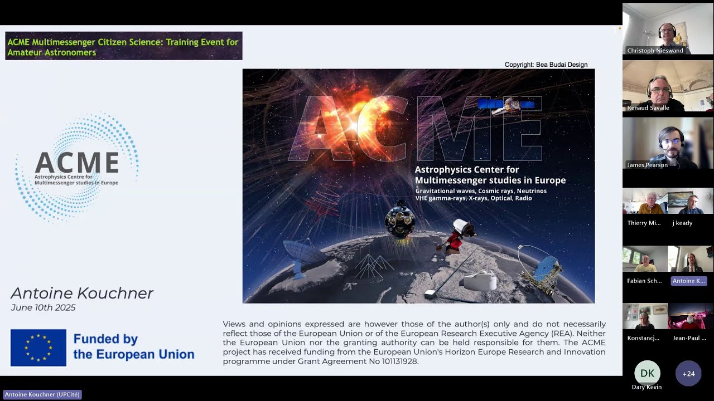This screenshot has height=401, width=714.
Task: Select Renaud Savalle's video tile
Action: point(668,86)
